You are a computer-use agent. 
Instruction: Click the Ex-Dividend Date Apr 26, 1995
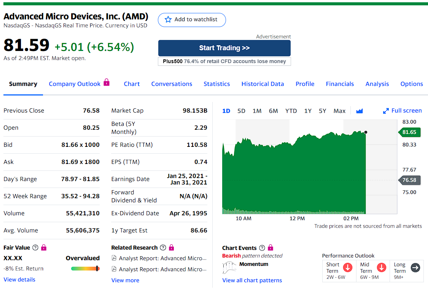[188, 213]
